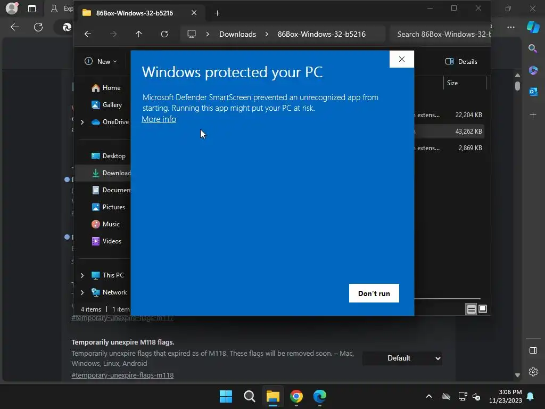Viewport: 545px width, 409px height.
Task: Open Search icon in Edge sidebar
Action: coord(533,48)
